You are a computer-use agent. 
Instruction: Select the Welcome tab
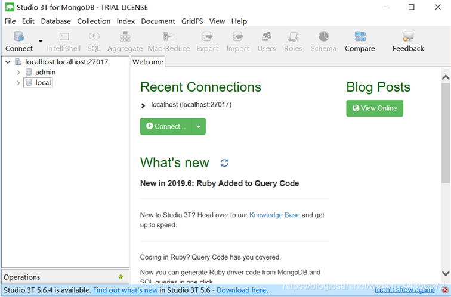148,62
